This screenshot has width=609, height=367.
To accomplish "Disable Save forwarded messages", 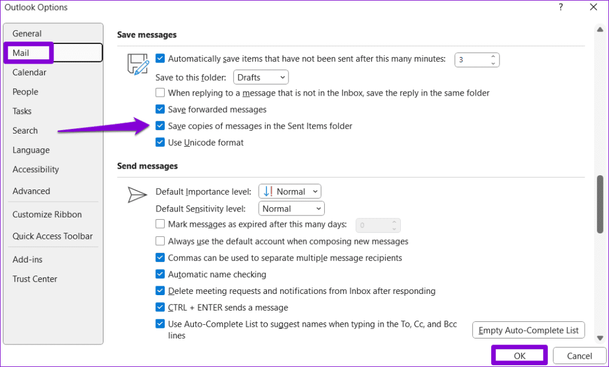I will point(160,109).
